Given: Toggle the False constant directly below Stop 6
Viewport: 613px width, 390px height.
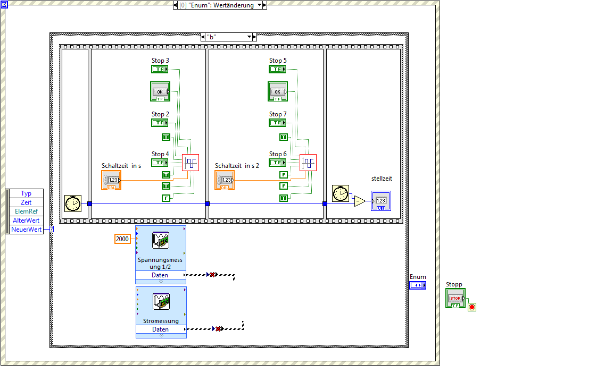Looking at the screenshot, I should pos(284,175).
